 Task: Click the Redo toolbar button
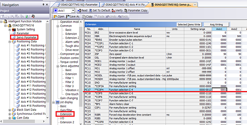tap(123, 17)
